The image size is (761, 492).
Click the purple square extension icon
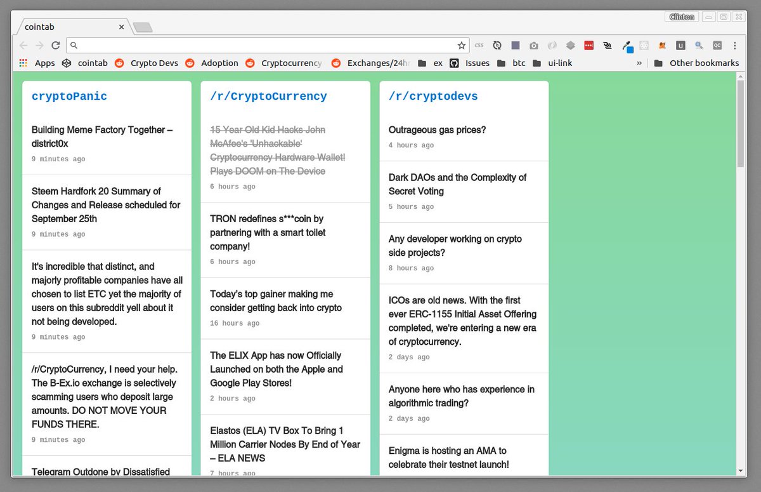coord(516,45)
